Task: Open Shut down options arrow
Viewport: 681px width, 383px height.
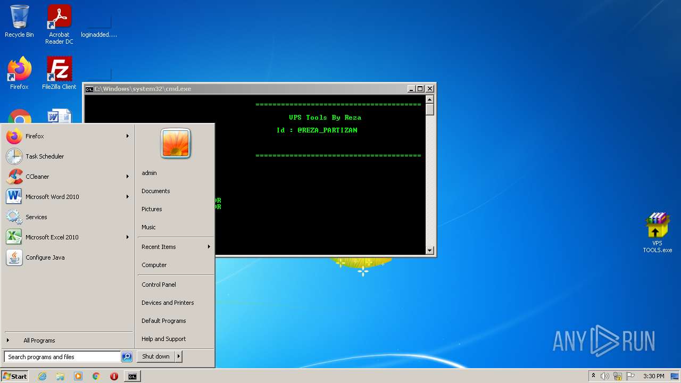Action: pos(179,356)
